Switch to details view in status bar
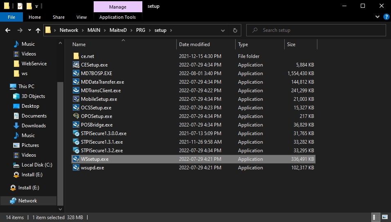Viewport: 391px width, 222px height. coord(375,217)
